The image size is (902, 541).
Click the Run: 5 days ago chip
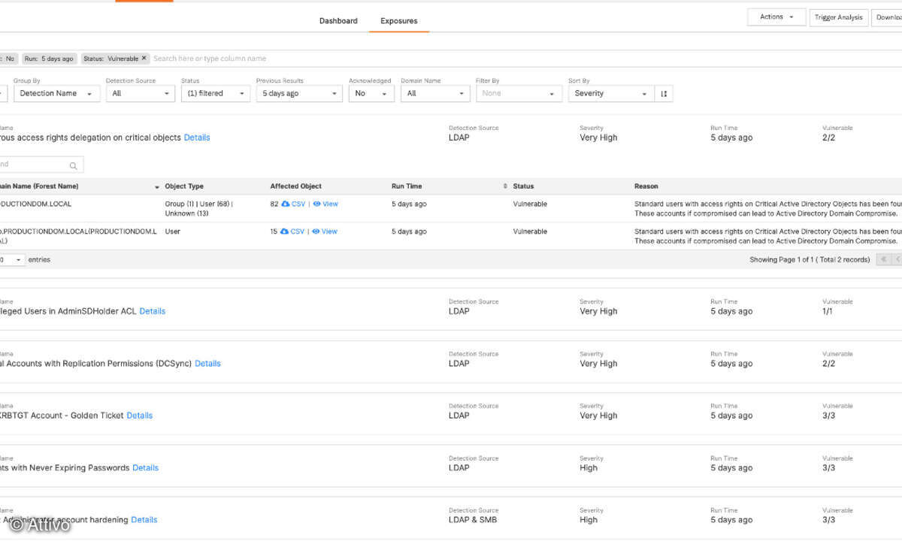tap(49, 58)
